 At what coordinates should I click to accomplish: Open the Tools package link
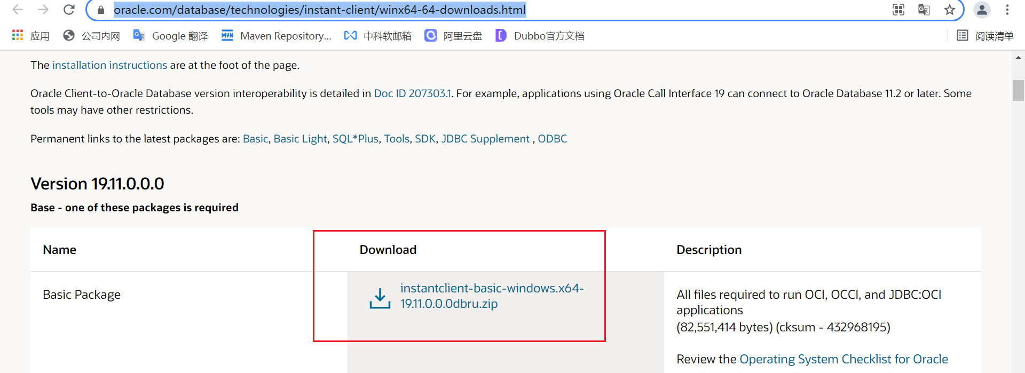(397, 139)
